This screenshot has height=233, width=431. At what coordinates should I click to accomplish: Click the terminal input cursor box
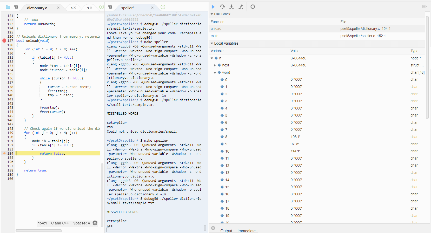108,230
